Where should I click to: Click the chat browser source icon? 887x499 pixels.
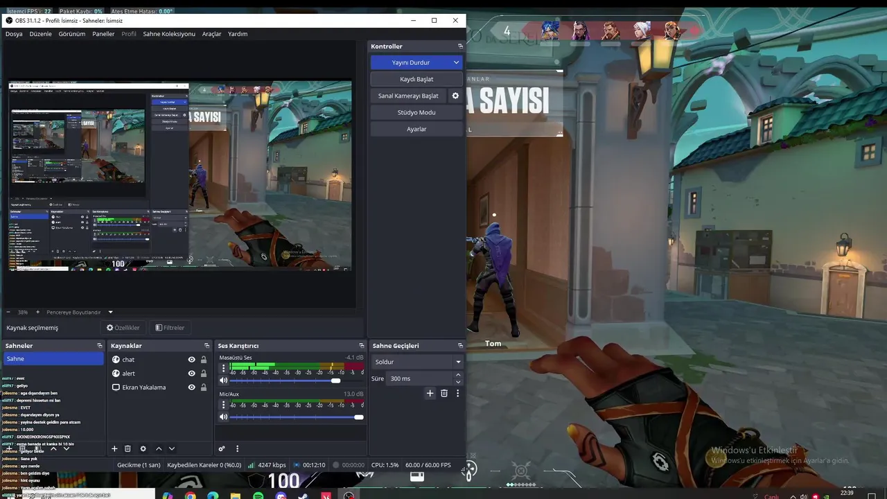116,360
